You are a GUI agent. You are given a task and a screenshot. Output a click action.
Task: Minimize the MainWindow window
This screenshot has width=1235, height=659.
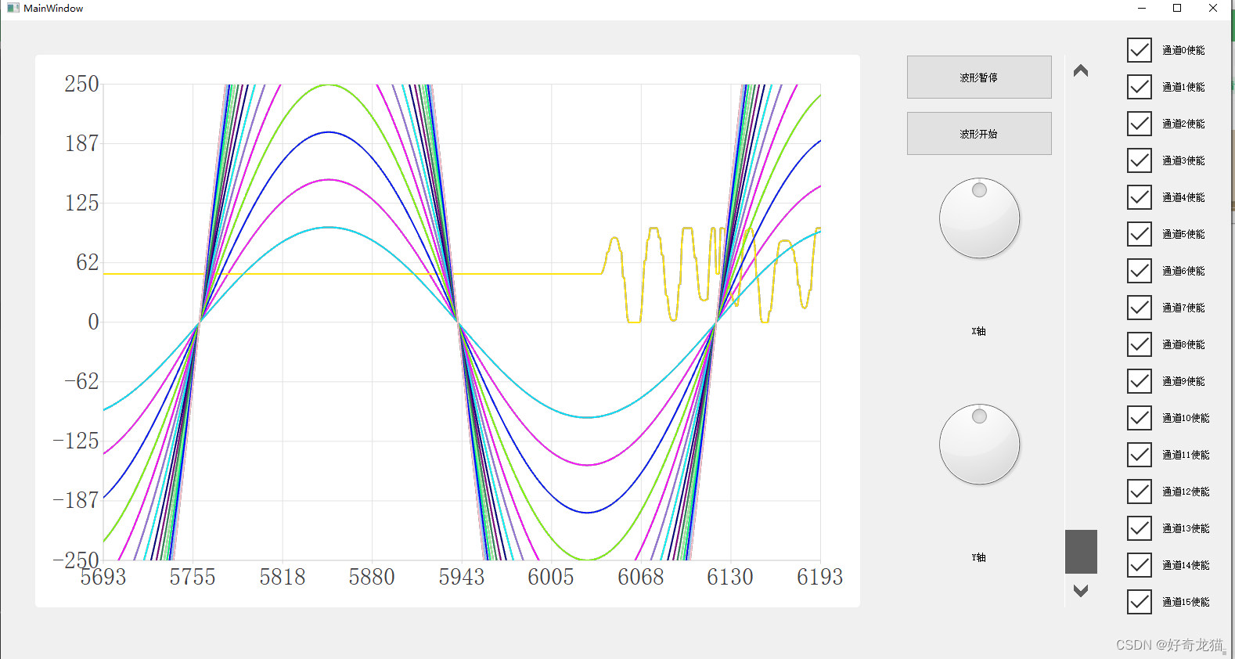click(x=1142, y=8)
